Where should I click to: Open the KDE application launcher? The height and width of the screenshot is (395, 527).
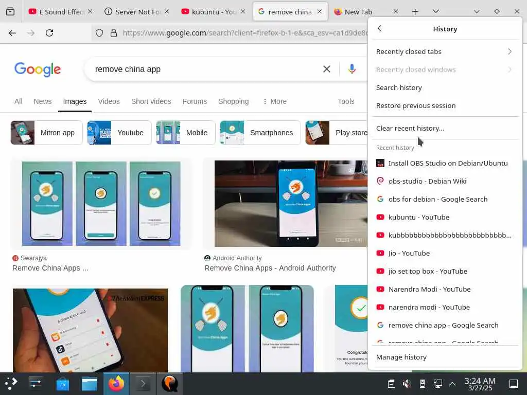[x=11, y=384]
